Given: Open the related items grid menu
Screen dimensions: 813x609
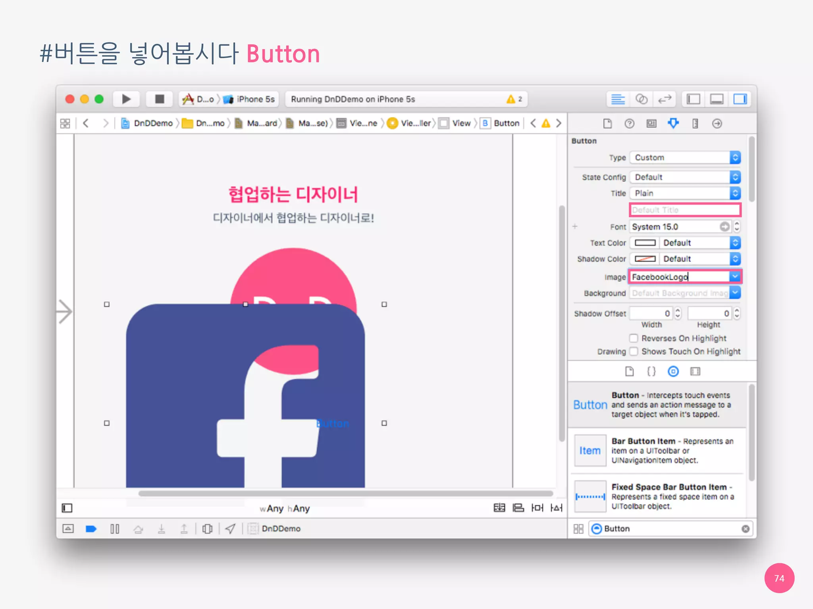Looking at the screenshot, I should pyautogui.click(x=65, y=123).
